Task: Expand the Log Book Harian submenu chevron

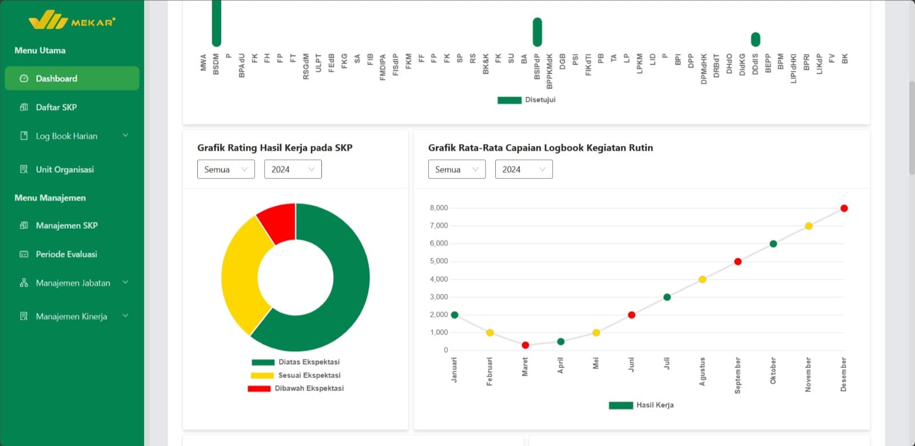Action: 125,136
